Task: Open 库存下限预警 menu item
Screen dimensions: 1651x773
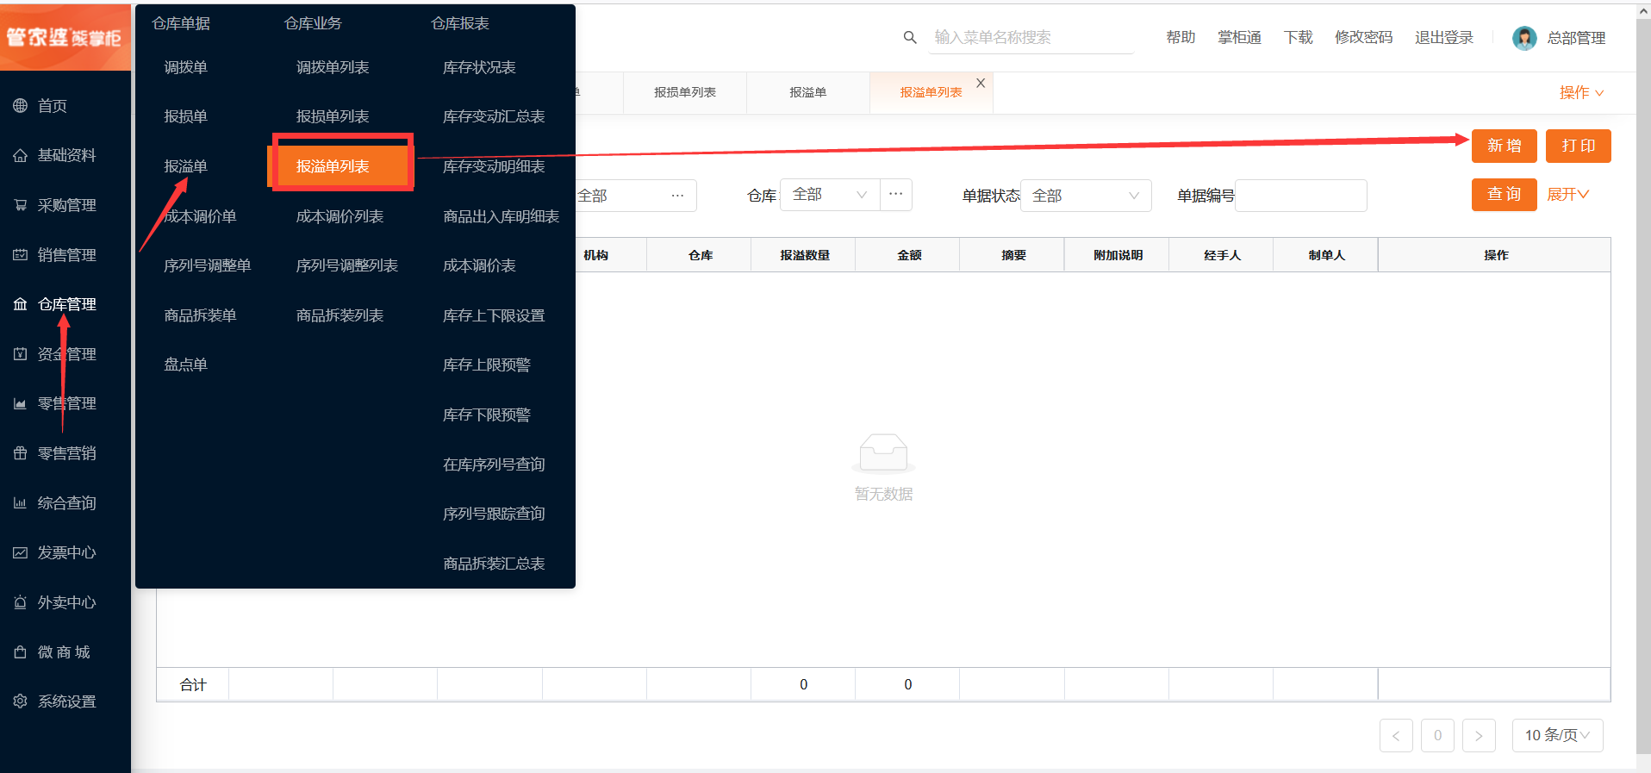Action: (x=487, y=415)
